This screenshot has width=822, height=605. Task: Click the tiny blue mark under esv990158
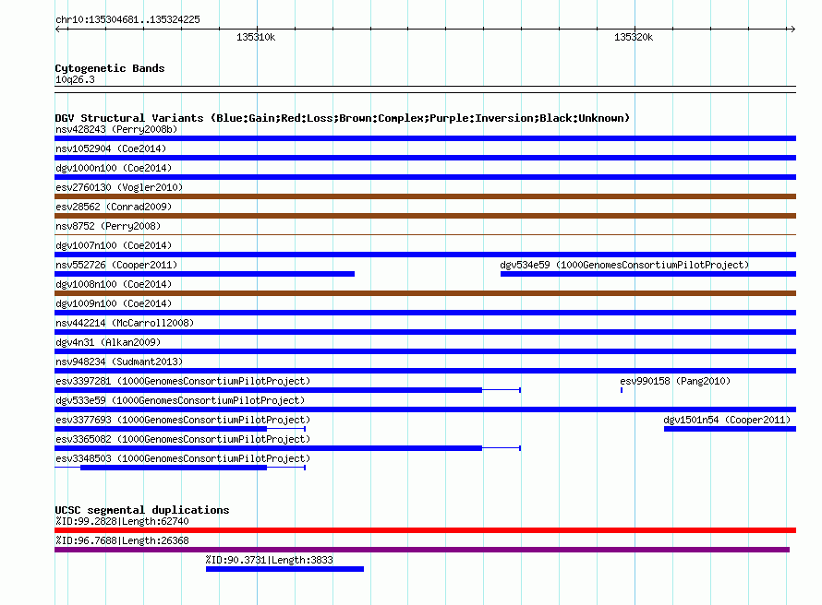[622, 390]
